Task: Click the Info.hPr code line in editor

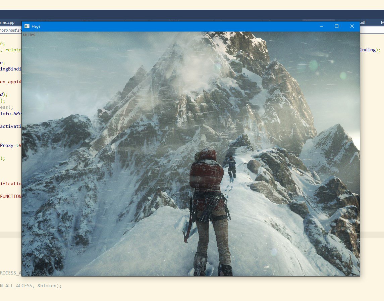Action: click(x=11, y=113)
